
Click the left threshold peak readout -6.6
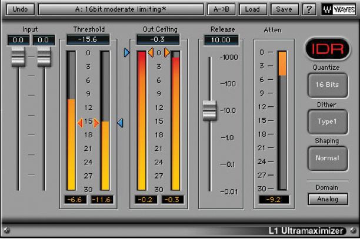[x=75, y=200]
